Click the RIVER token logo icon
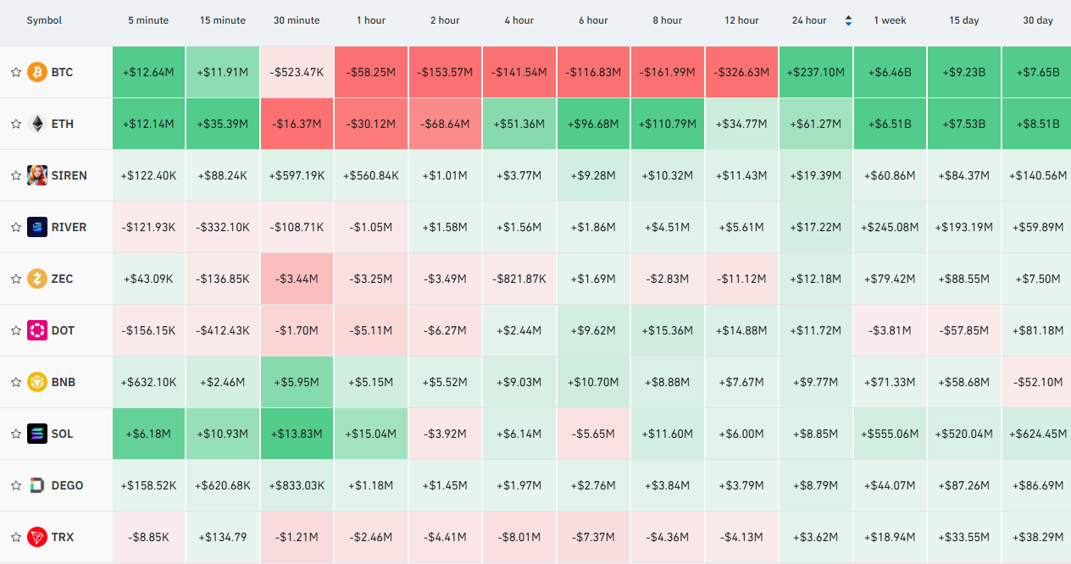 (x=37, y=227)
